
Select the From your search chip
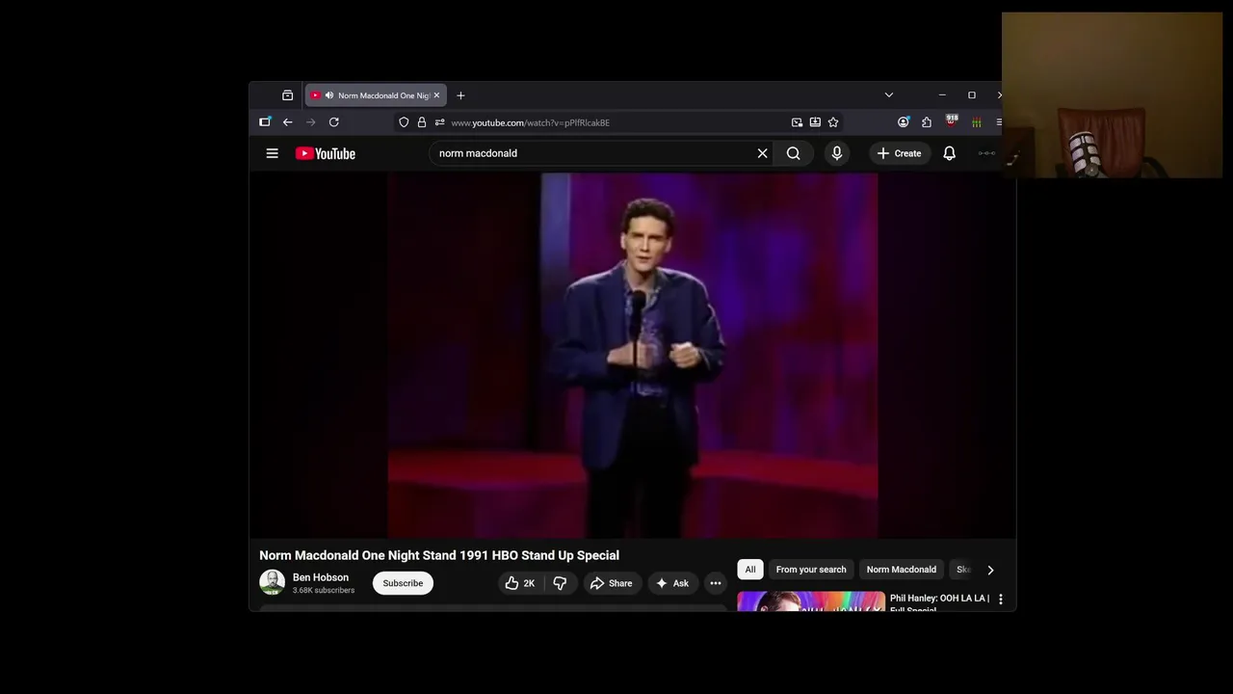811,570
